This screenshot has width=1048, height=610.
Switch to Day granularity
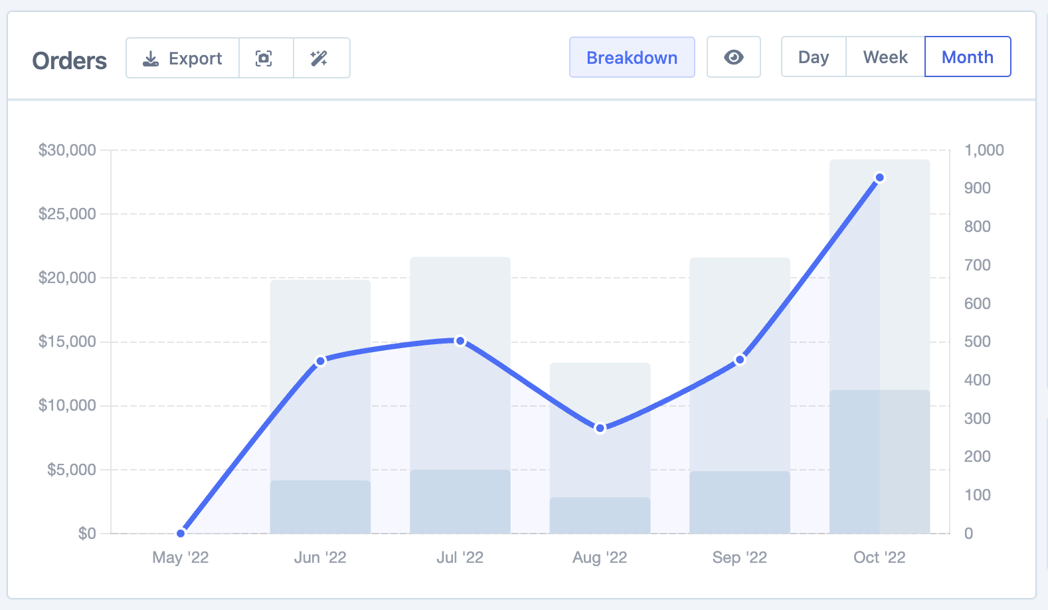pos(813,57)
